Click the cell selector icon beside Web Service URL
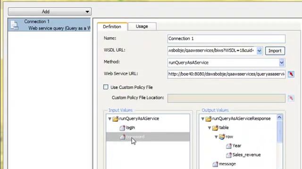Screen dimensions: 302x169 click(x=291, y=74)
